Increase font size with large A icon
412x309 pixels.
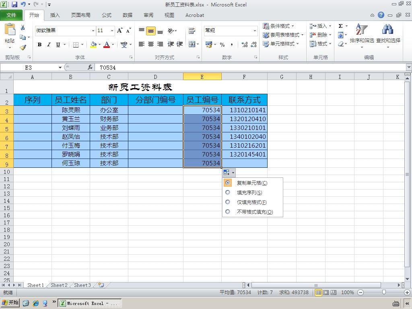click(120, 31)
